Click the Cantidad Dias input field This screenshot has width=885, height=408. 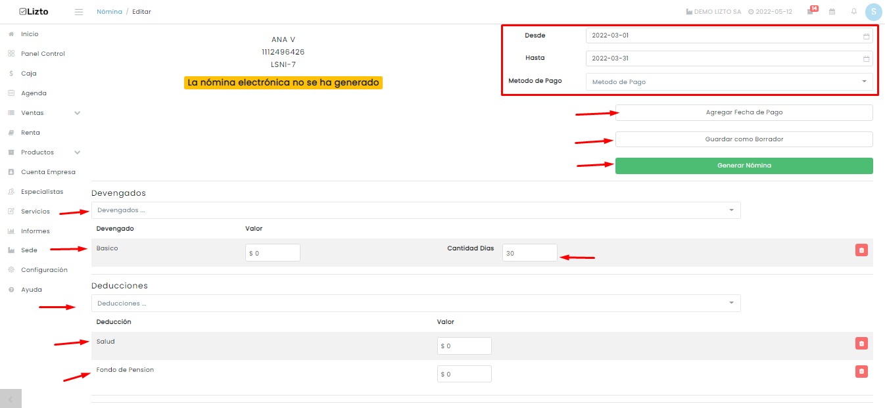point(530,253)
